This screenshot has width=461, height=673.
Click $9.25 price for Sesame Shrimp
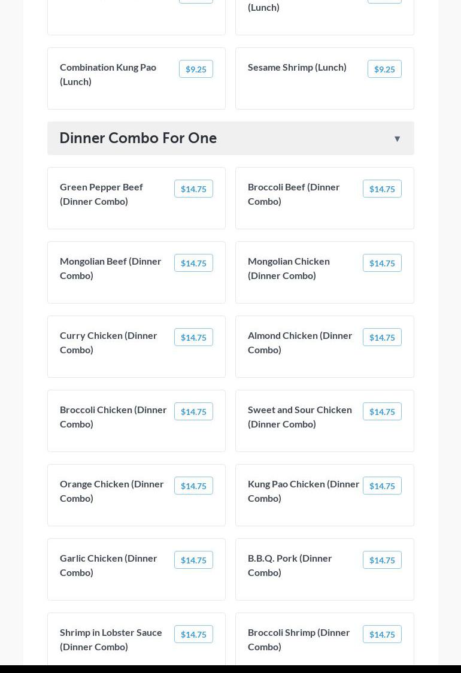click(x=384, y=69)
